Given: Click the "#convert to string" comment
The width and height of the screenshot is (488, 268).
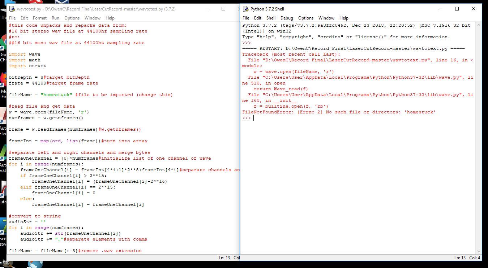Looking at the screenshot, I should [35, 216].
